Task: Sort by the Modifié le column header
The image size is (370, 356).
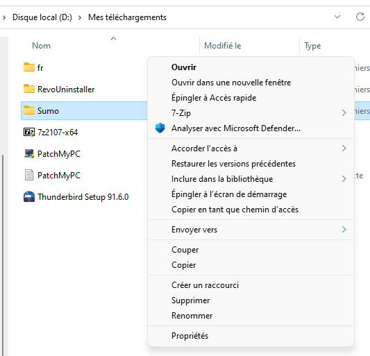Action: [x=223, y=46]
